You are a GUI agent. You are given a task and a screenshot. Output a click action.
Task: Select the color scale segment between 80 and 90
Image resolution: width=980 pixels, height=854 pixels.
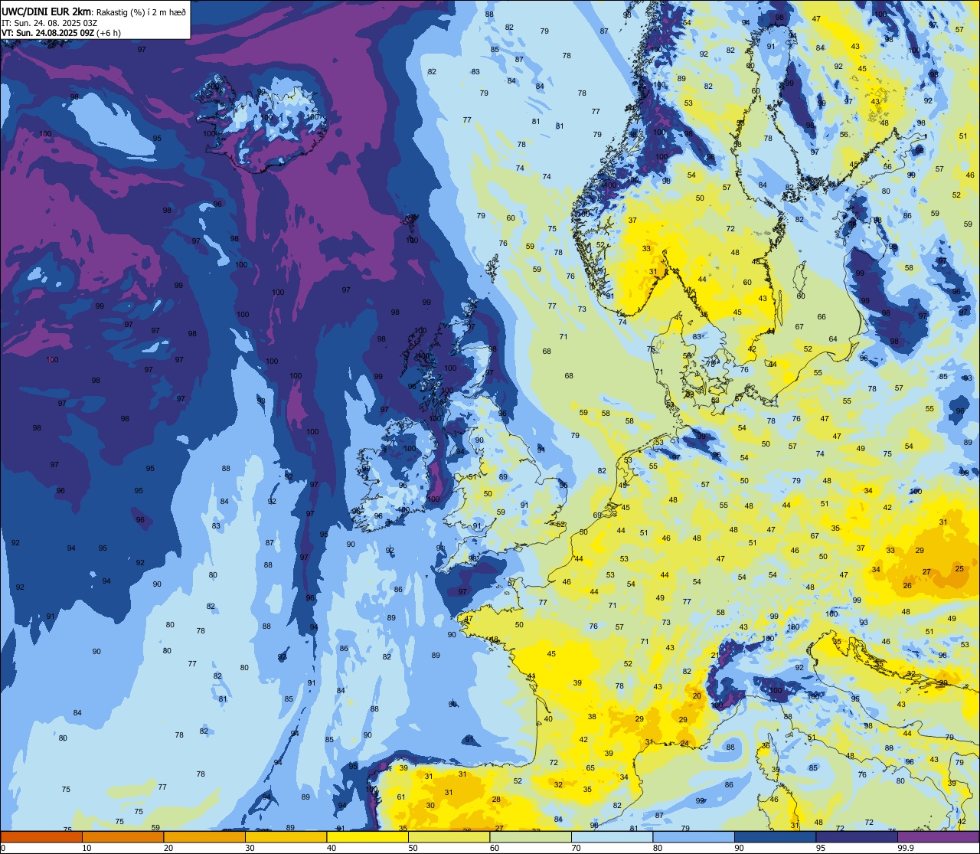tap(694, 836)
